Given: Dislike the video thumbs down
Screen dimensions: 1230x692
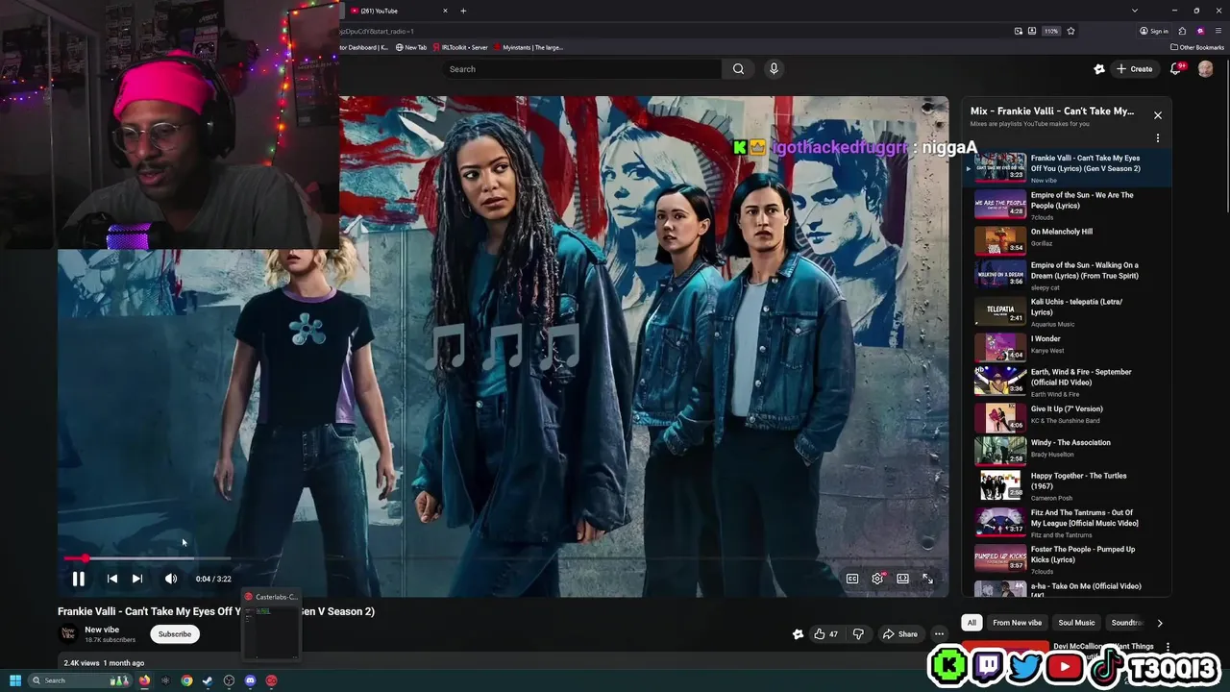Looking at the screenshot, I should 858,634.
